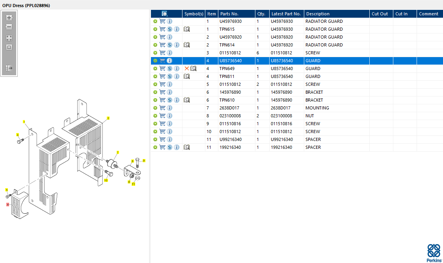Select callout 11 near the spacer
This screenshot has height=263, width=443.
[133, 184]
